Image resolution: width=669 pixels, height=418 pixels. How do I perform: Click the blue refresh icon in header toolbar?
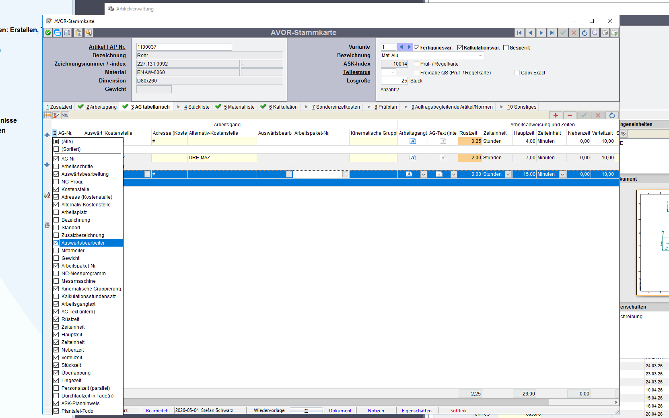(585, 33)
